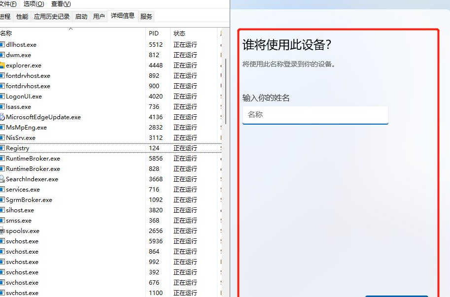Click the MsMpEng.exe process icon
This screenshot has width=450, height=297.
(2, 128)
